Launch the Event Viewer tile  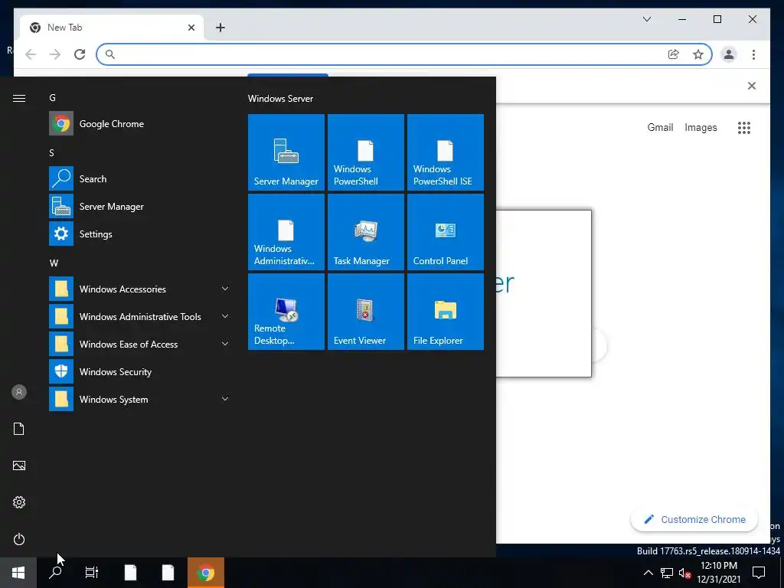pyautogui.click(x=365, y=311)
